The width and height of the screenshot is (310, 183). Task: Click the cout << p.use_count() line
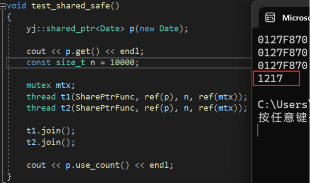coord(100,165)
